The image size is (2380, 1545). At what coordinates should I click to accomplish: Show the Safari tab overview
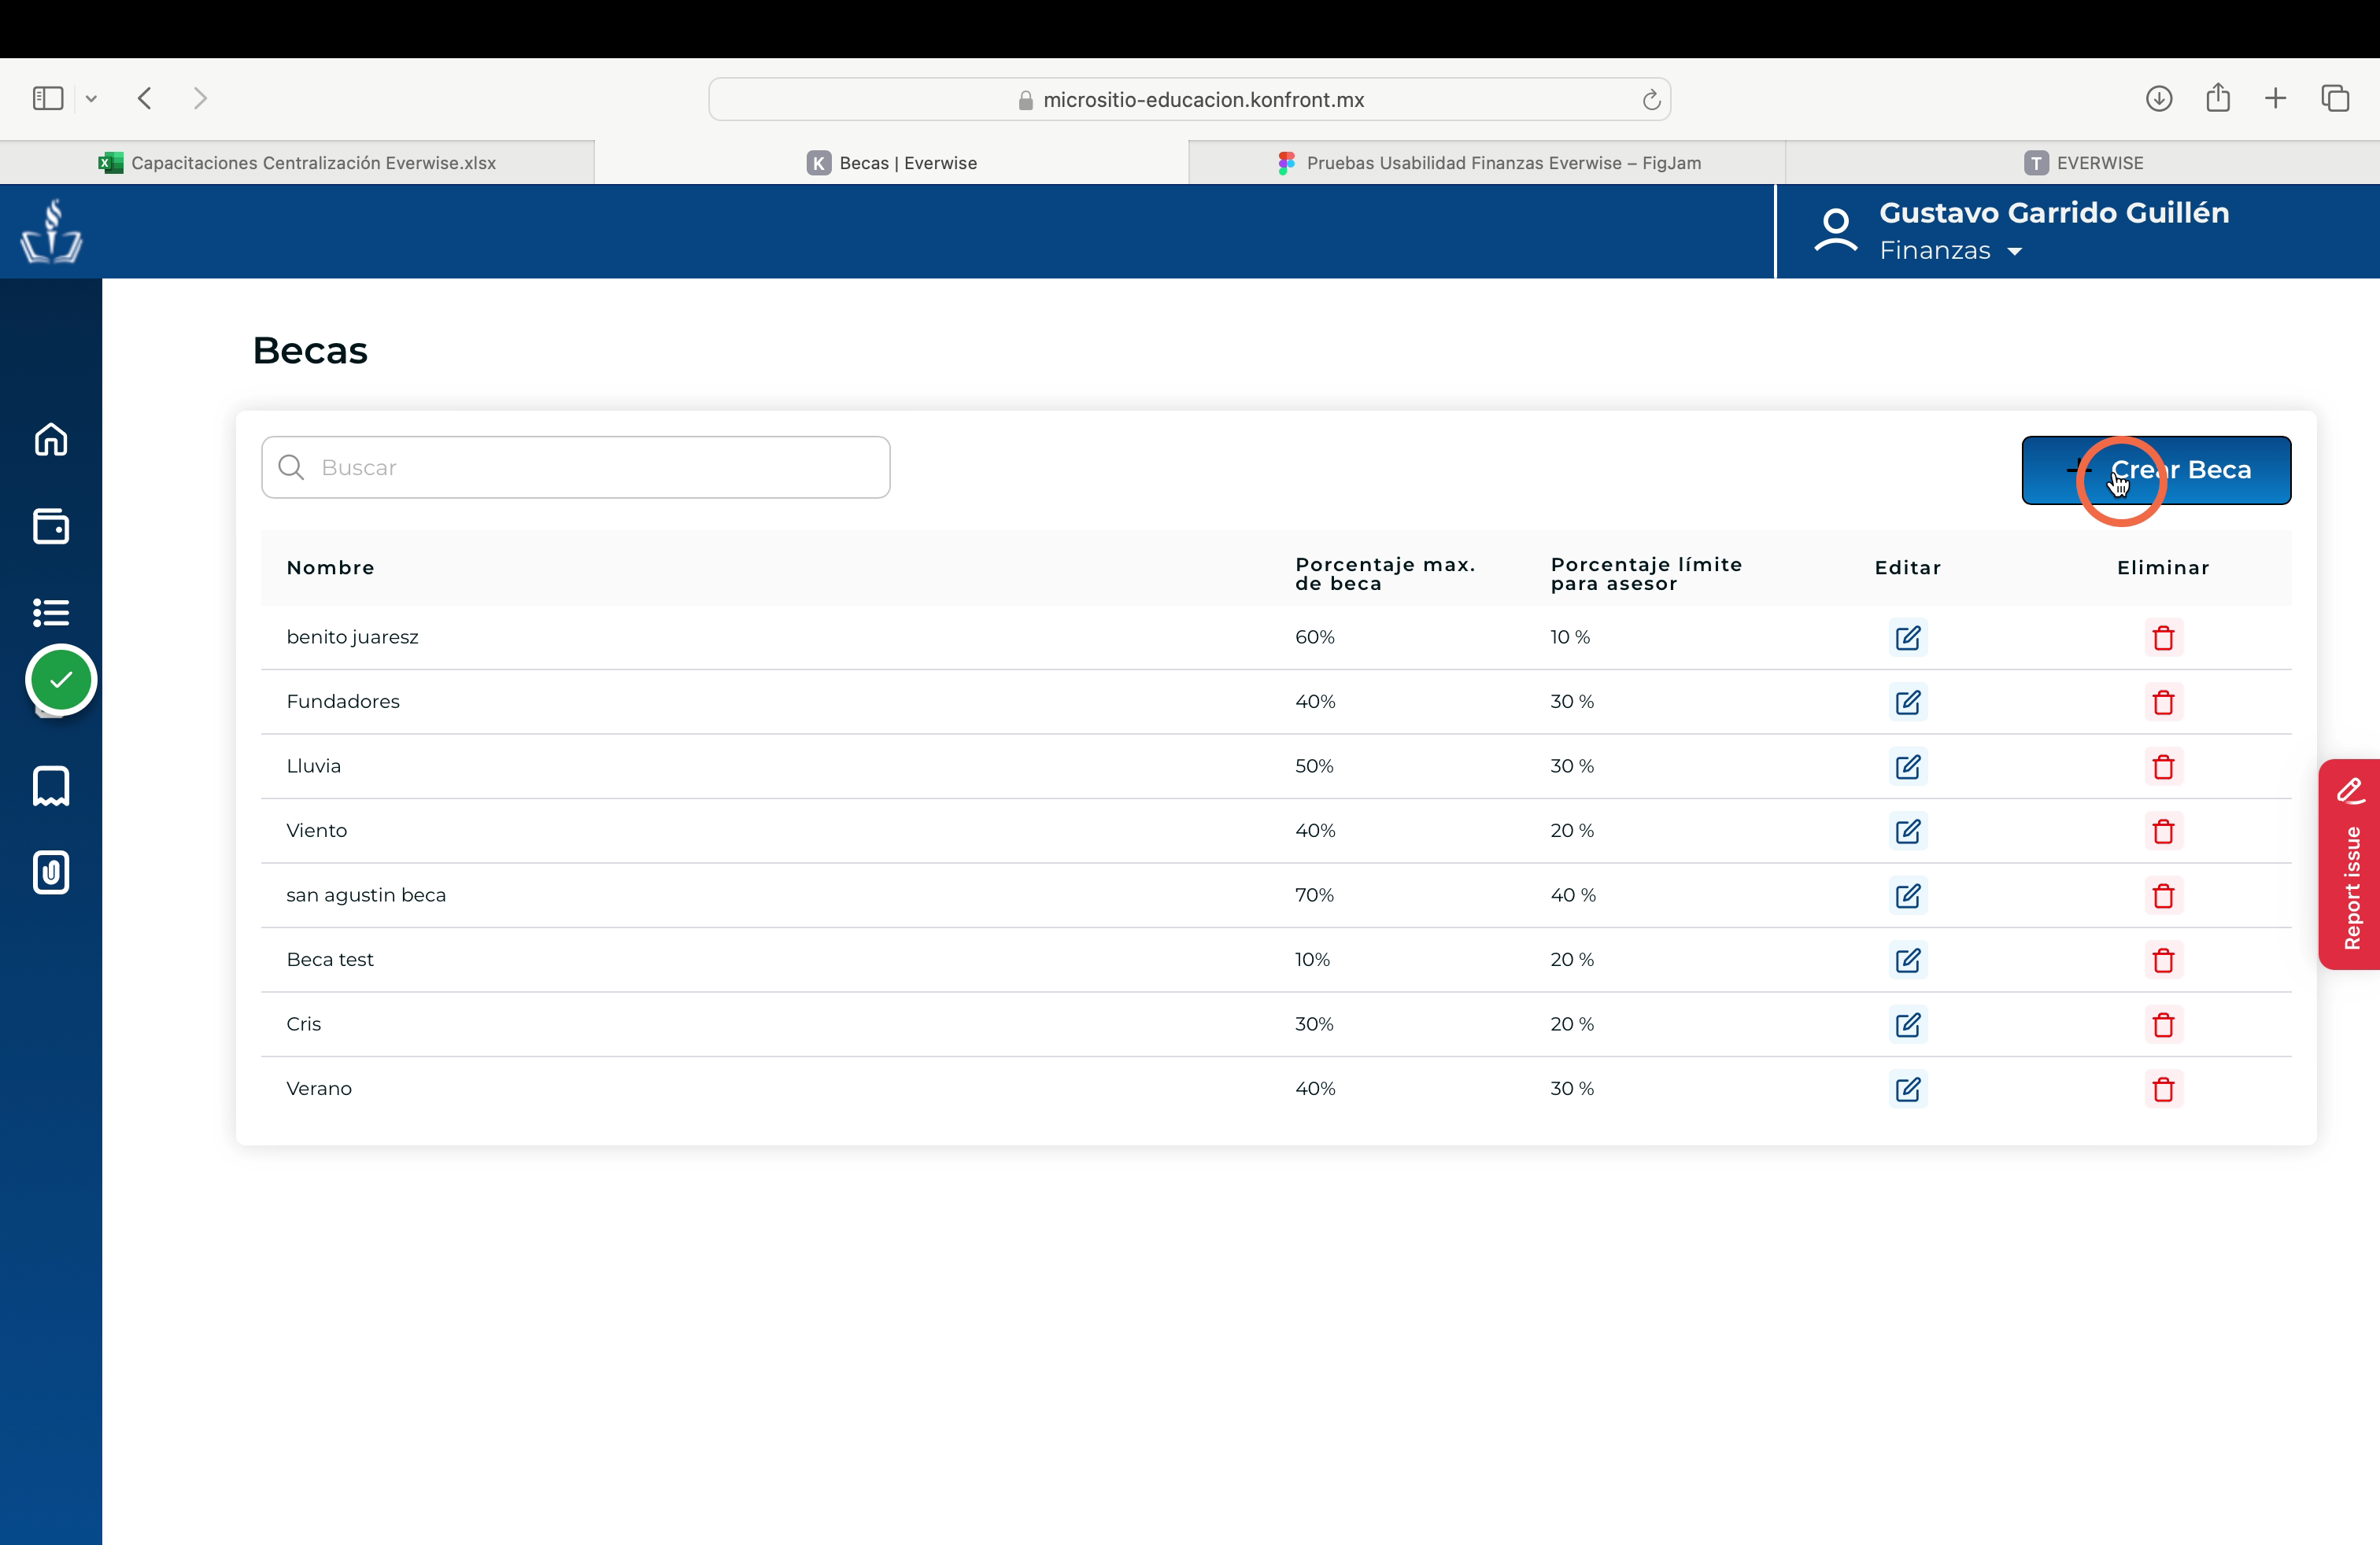[x=2335, y=98]
